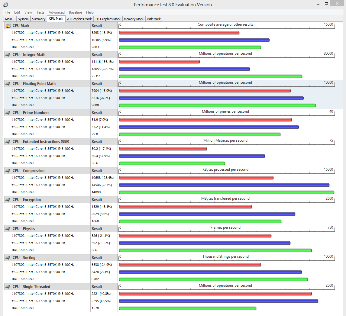
Task: Click the CPU Encryption chip icon
Action: click(8, 200)
